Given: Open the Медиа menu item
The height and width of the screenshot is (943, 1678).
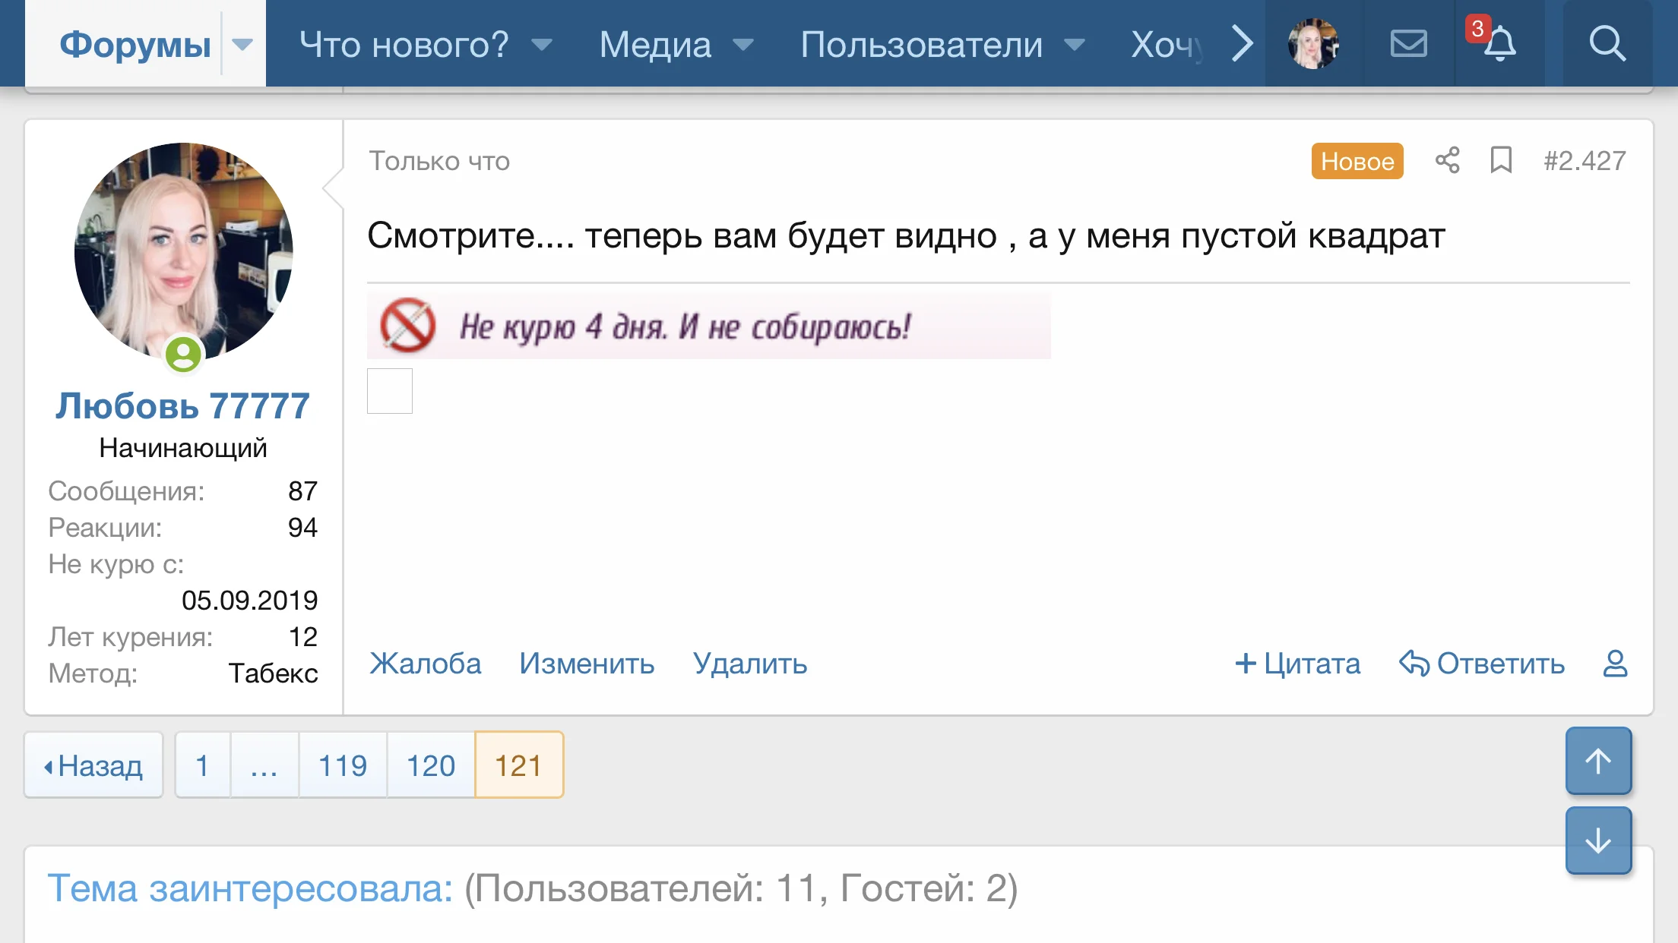Looking at the screenshot, I should [655, 44].
